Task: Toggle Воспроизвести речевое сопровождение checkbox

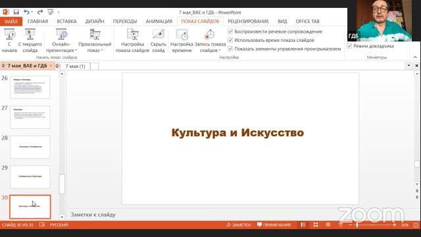Action: click(x=230, y=32)
